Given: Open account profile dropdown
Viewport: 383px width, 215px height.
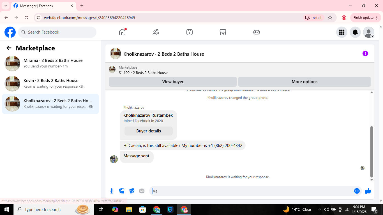Looking at the screenshot, I should click(369, 32).
